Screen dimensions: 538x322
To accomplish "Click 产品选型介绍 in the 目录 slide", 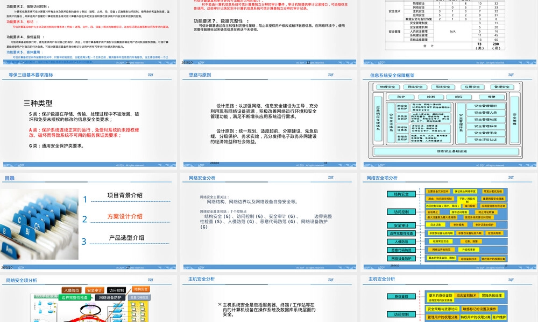I will [126, 238].
